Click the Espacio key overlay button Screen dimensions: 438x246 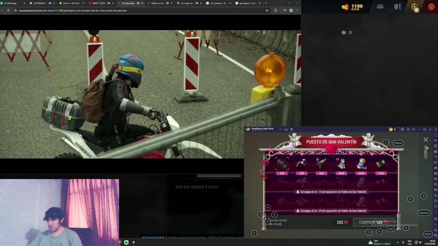coord(424,213)
